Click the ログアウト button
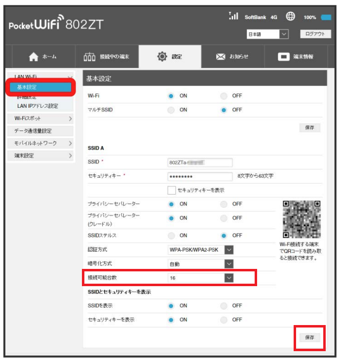 [x=315, y=34]
